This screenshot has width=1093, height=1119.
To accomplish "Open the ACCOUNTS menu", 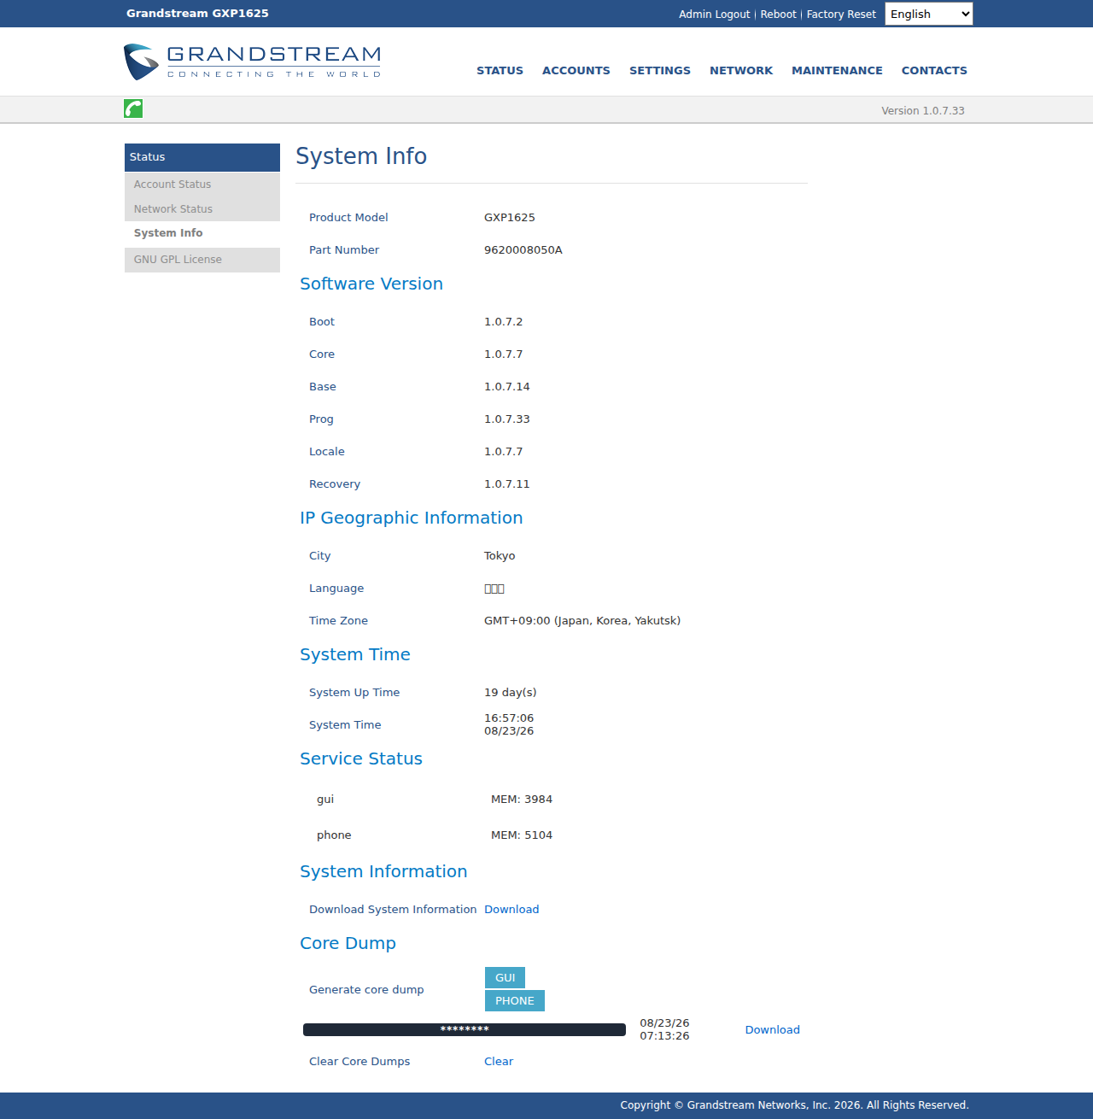I will point(576,71).
